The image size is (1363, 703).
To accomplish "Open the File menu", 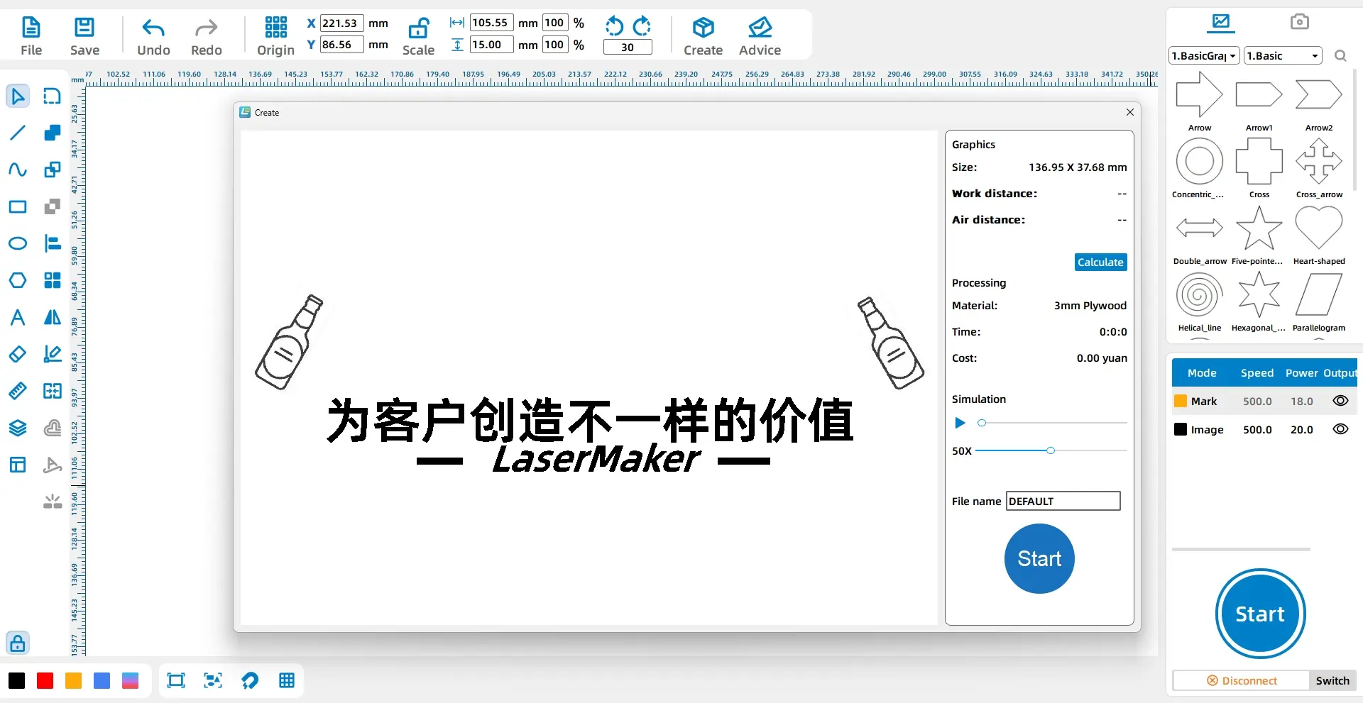I will [x=31, y=36].
